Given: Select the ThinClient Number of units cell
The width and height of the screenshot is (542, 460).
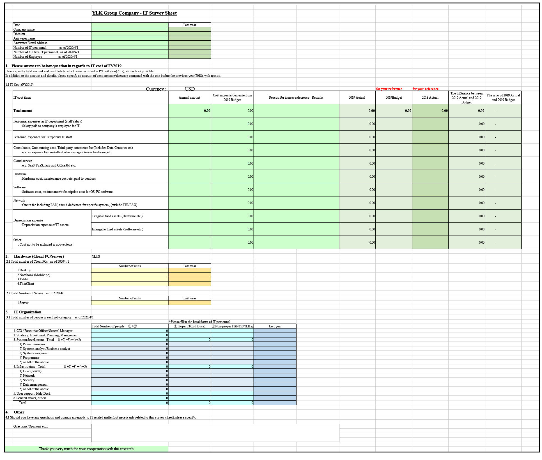Looking at the screenshot, I should coord(130,284).
